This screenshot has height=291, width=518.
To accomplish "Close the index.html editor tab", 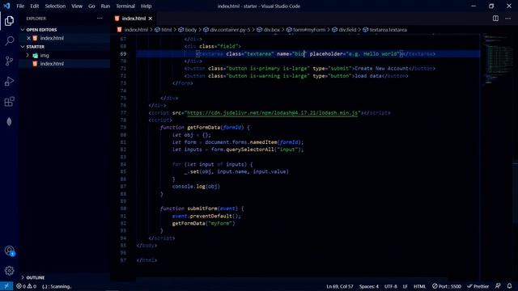I will click(151, 19).
